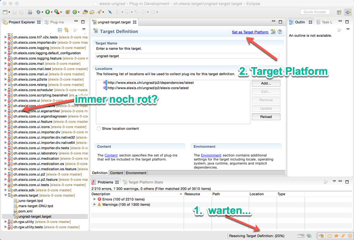
Task: Collapse the ch.elexis.target project
Action: (x=6, y=195)
